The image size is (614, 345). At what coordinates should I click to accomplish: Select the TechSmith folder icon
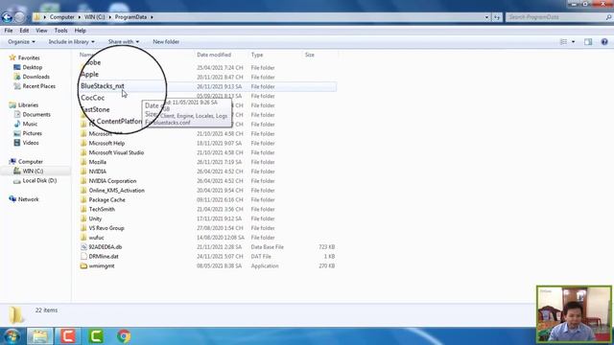[x=83, y=209]
